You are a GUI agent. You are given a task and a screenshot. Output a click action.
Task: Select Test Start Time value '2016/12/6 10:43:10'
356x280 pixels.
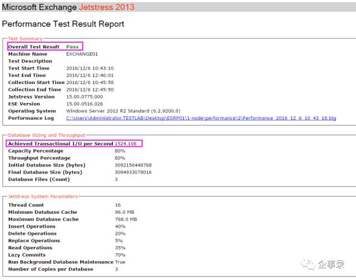[x=90, y=68]
